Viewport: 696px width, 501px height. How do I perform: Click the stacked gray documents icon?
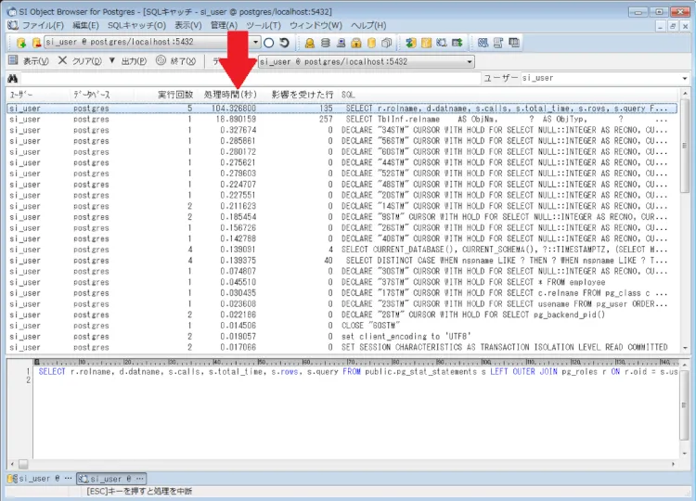387,43
